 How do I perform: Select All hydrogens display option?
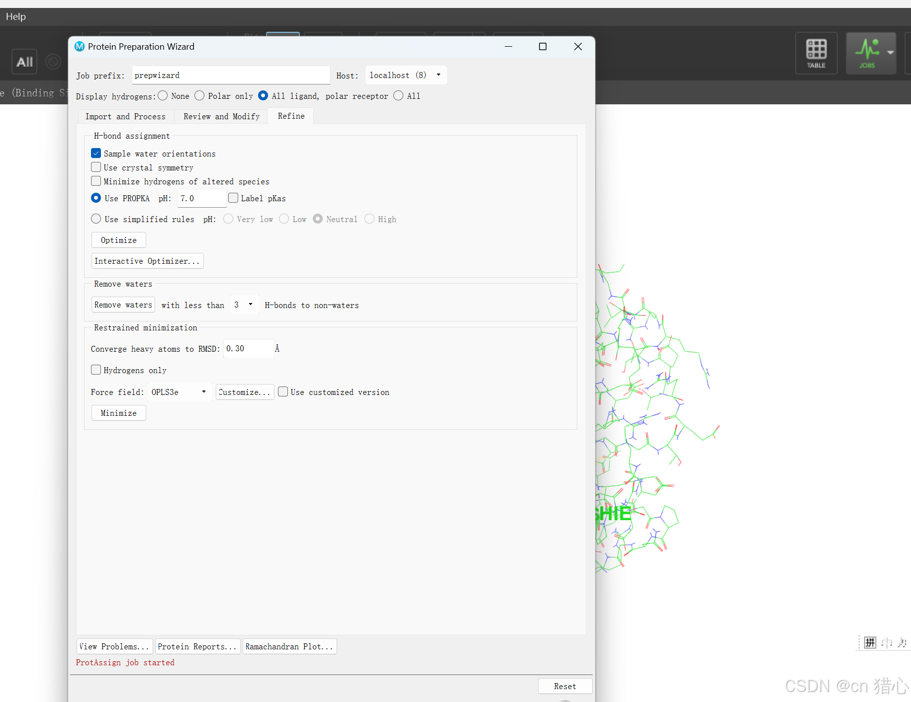pyautogui.click(x=398, y=95)
